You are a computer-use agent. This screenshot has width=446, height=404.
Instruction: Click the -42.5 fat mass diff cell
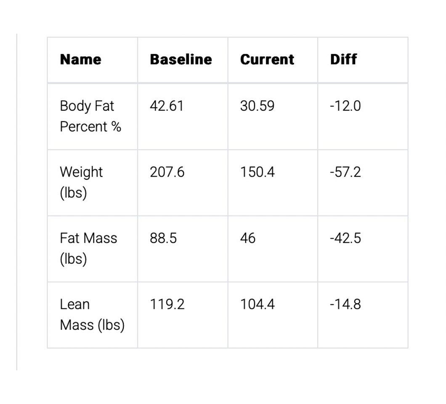(345, 238)
